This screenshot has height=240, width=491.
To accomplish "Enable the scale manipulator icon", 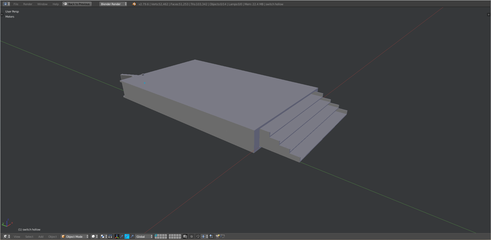I will click(132, 236).
